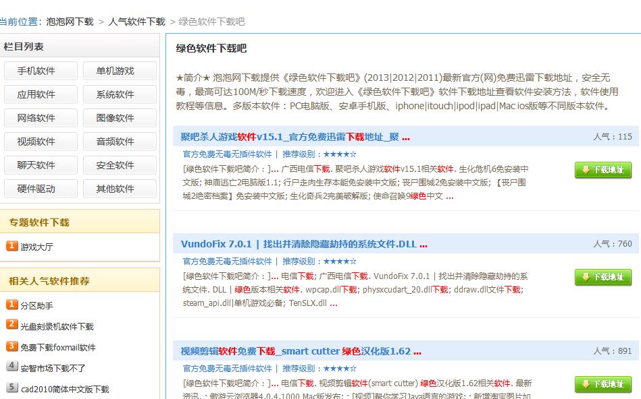
Task: Open the VundoFix 7.0.1 title link
Action: (304, 245)
